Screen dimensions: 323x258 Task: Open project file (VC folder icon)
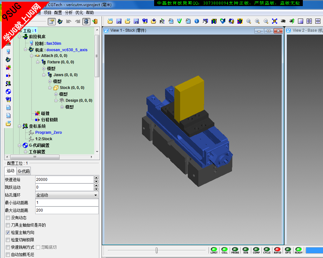(111, 21)
